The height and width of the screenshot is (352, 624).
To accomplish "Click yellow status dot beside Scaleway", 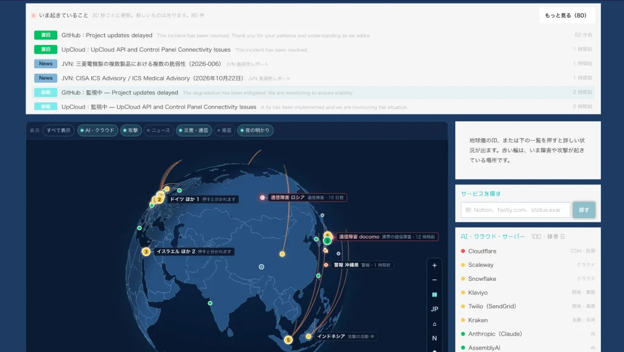I will [x=463, y=265].
